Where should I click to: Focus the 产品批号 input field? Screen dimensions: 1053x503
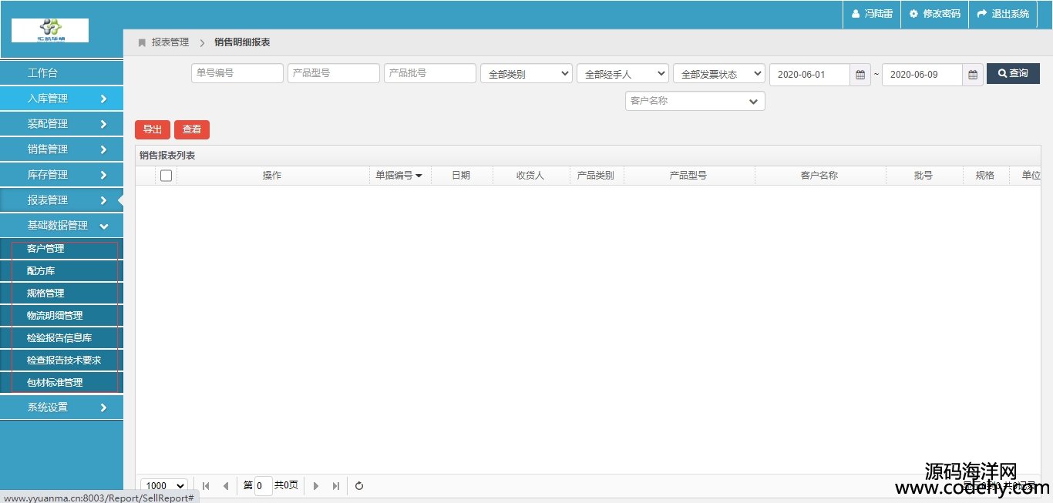tap(430, 73)
